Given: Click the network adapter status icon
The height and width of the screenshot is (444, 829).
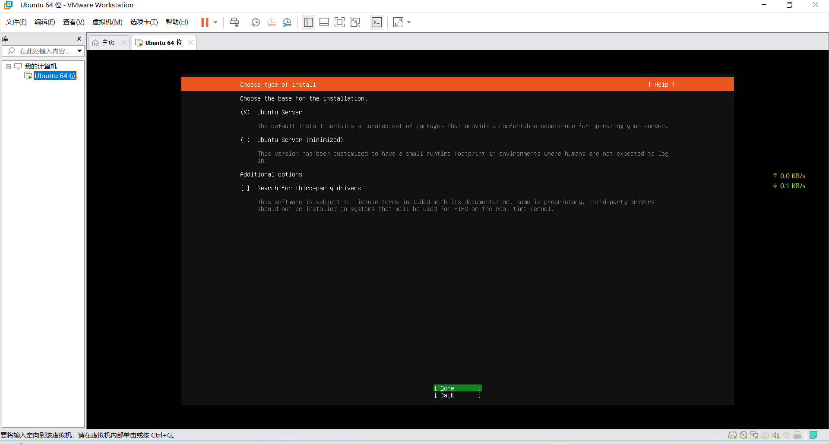Looking at the screenshot, I should tap(754, 435).
